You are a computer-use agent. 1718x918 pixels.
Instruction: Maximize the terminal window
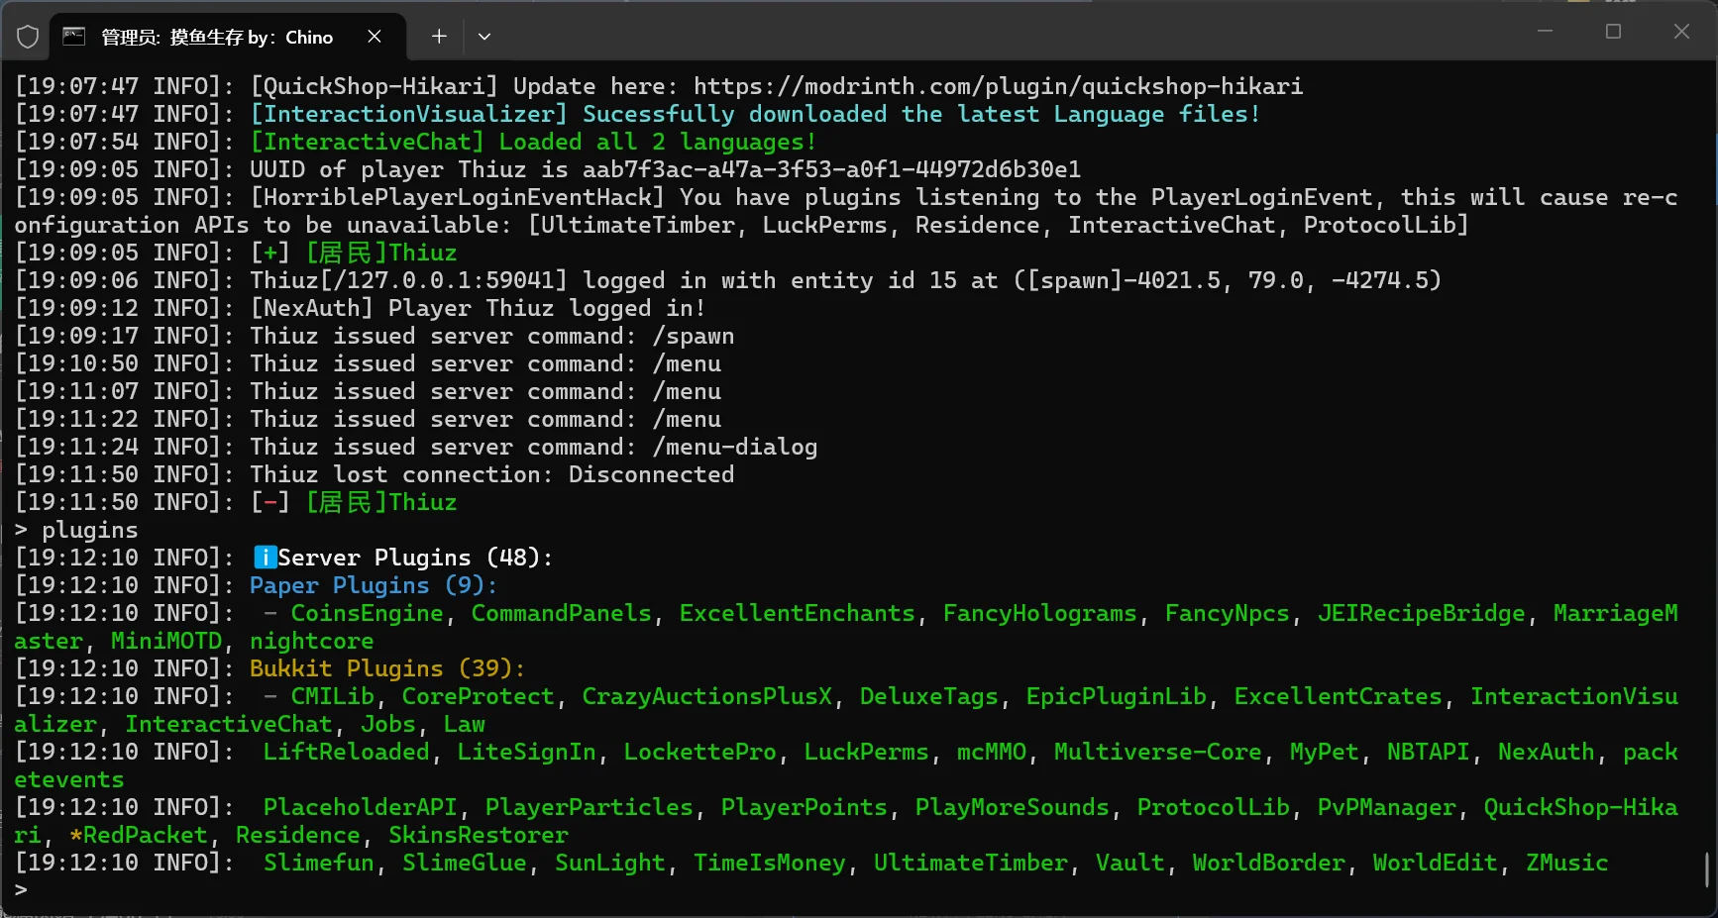(1613, 32)
